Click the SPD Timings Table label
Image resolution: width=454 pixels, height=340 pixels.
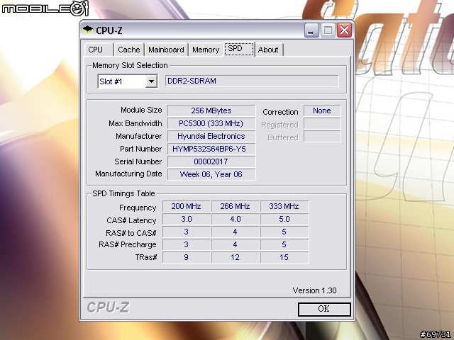point(123,193)
